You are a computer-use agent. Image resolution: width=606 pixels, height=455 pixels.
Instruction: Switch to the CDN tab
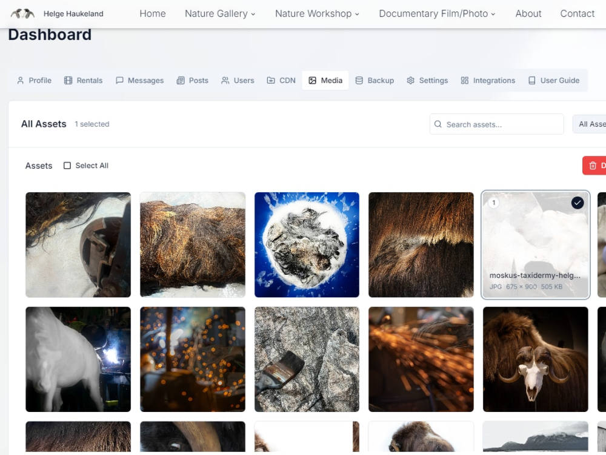pos(281,81)
